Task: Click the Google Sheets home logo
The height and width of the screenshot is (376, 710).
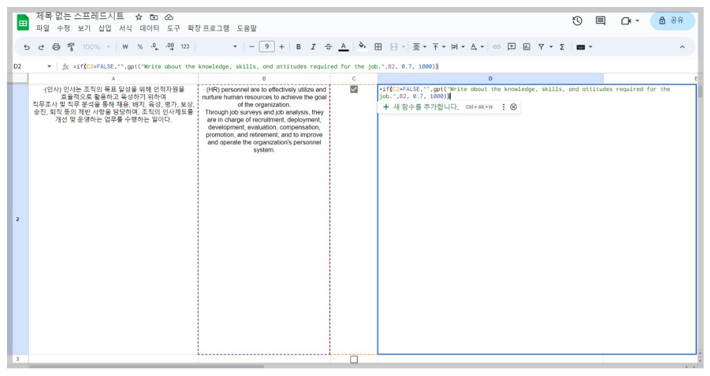Action: (23, 22)
